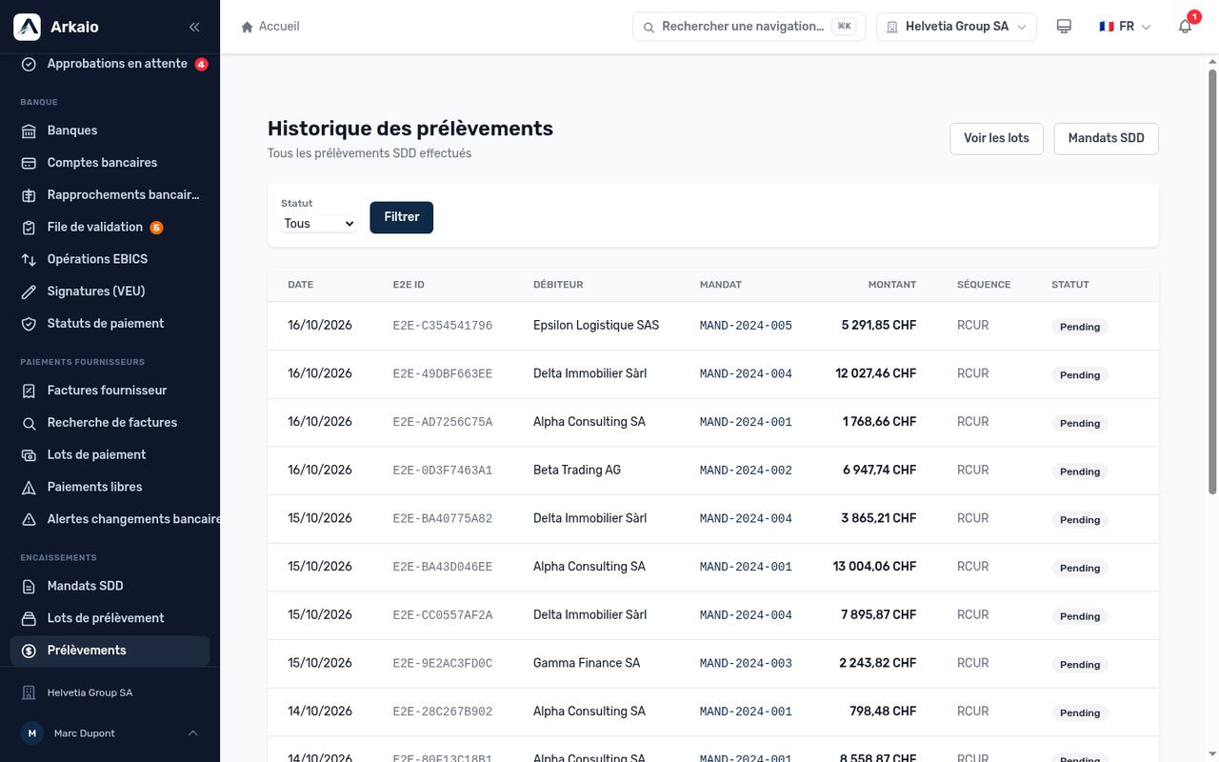Click the File de validation clipboard icon
1219x762 pixels.
pos(29,228)
